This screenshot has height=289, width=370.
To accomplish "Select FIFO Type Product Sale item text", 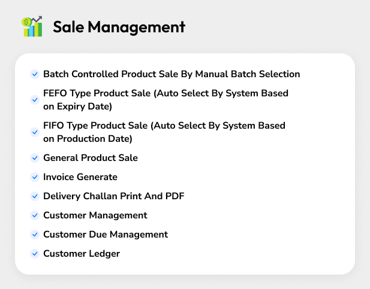I will [x=164, y=132].
